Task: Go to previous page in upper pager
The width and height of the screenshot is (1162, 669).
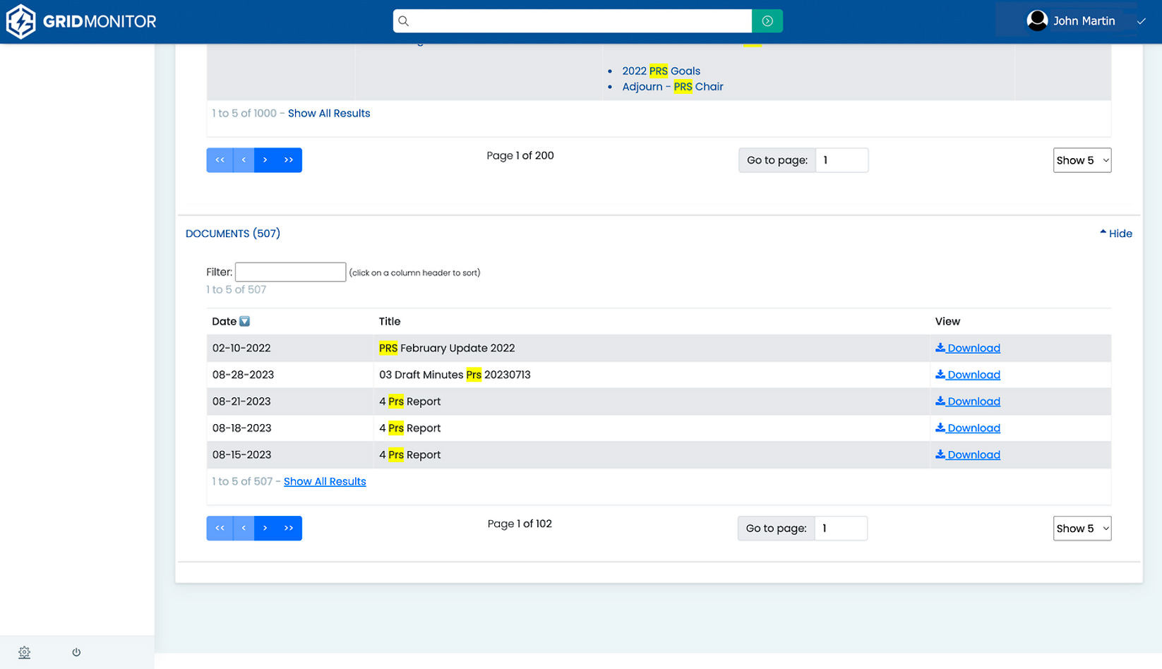Action: pyautogui.click(x=244, y=160)
